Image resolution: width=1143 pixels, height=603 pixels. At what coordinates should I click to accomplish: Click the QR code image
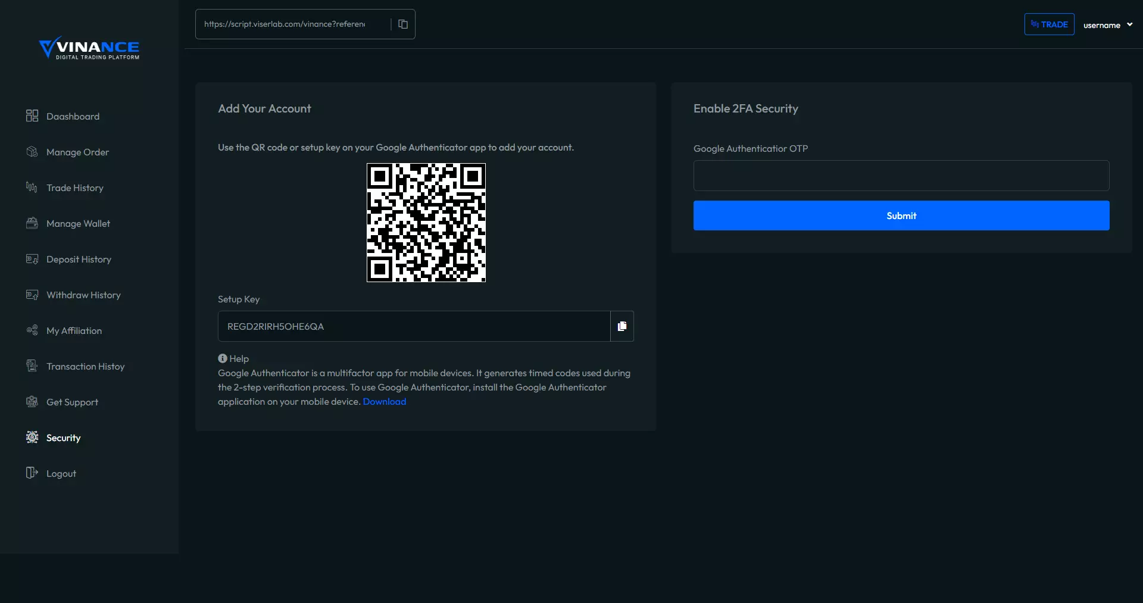pyautogui.click(x=426, y=223)
